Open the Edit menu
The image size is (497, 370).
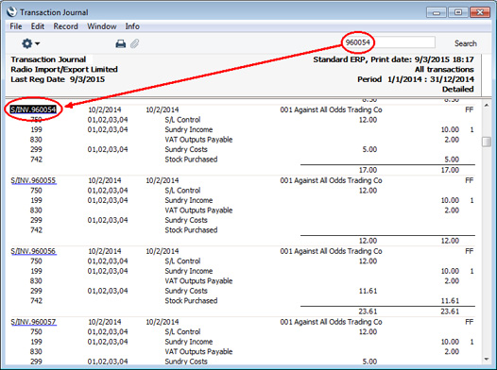pyautogui.click(x=38, y=26)
